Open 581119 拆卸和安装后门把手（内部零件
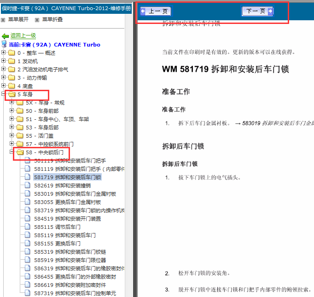The width and height of the screenshot is (314, 297). tap(79, 169)
